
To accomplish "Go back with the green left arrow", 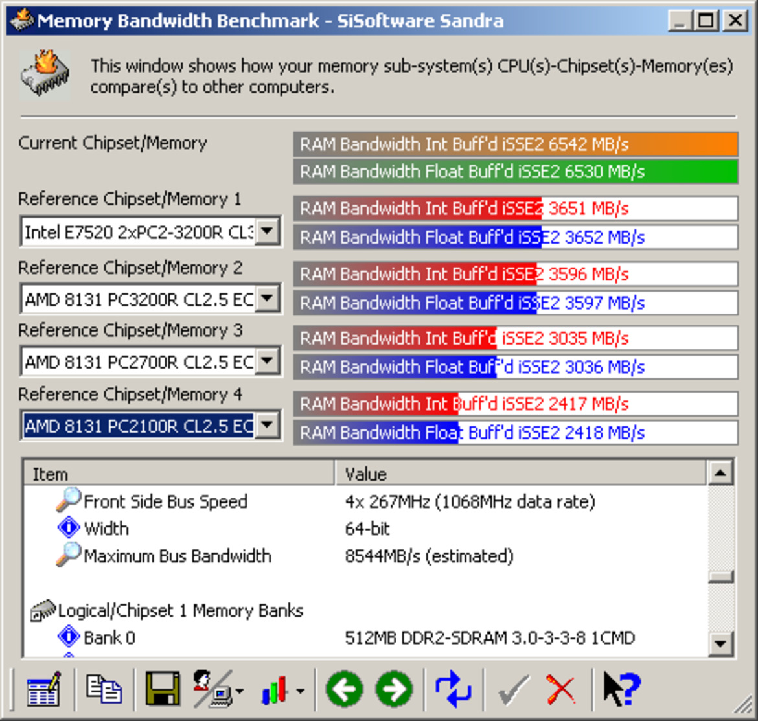I will pyautogui.click(x=344, y=689).
